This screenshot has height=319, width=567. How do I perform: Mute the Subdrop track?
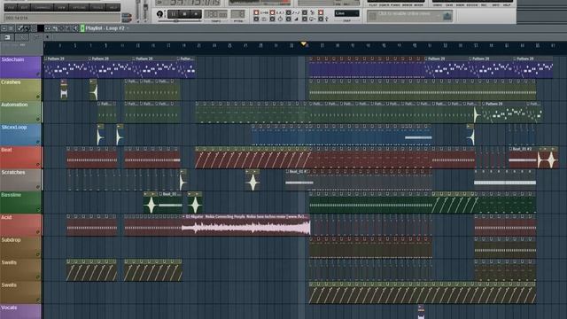[x=37, y=254]
